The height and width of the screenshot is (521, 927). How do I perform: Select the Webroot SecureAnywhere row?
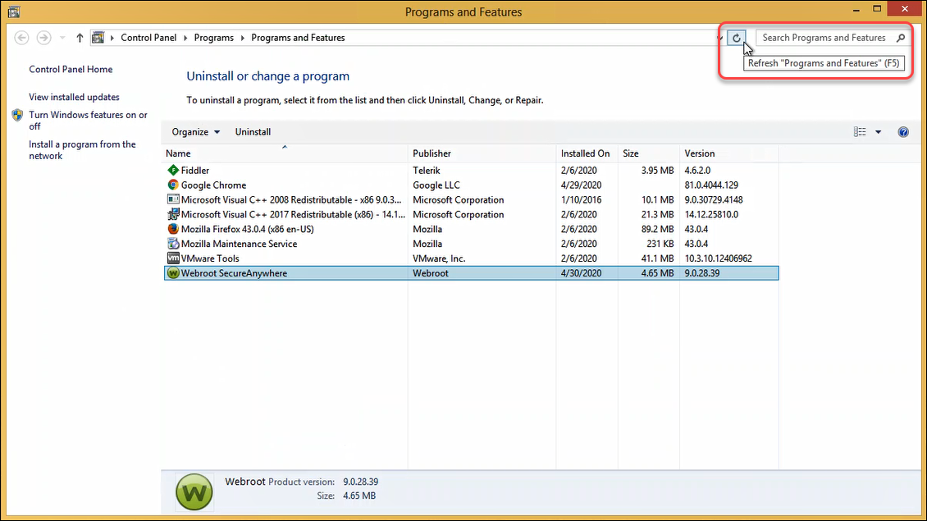pos(471,273)
